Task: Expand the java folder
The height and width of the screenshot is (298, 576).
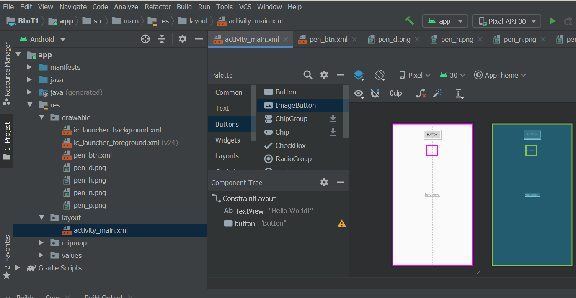Action: click(29, 80)
